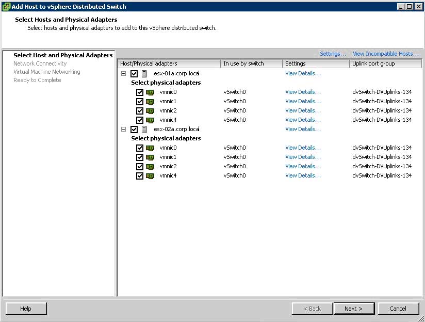
Task: View Details for host esx-02a.corp.local
Action: 303,129
